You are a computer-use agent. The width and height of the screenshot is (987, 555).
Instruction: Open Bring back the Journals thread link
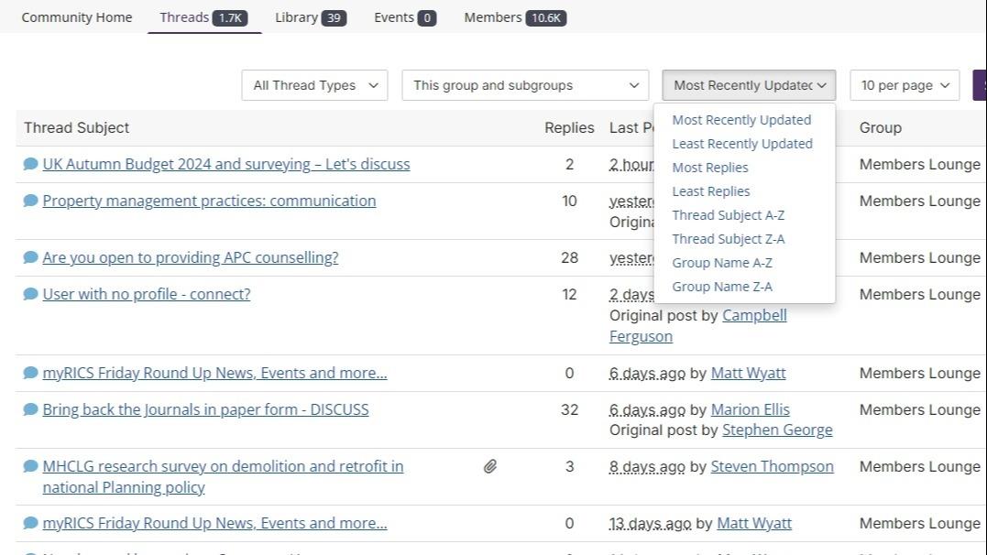pos(205,409)
